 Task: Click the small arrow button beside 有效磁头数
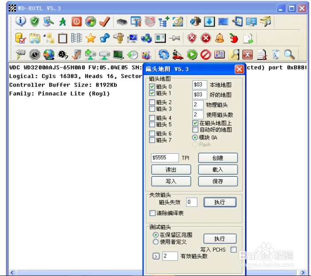click(156, 256)
